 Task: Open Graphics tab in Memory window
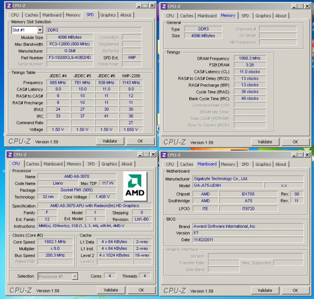pos(263,16)
